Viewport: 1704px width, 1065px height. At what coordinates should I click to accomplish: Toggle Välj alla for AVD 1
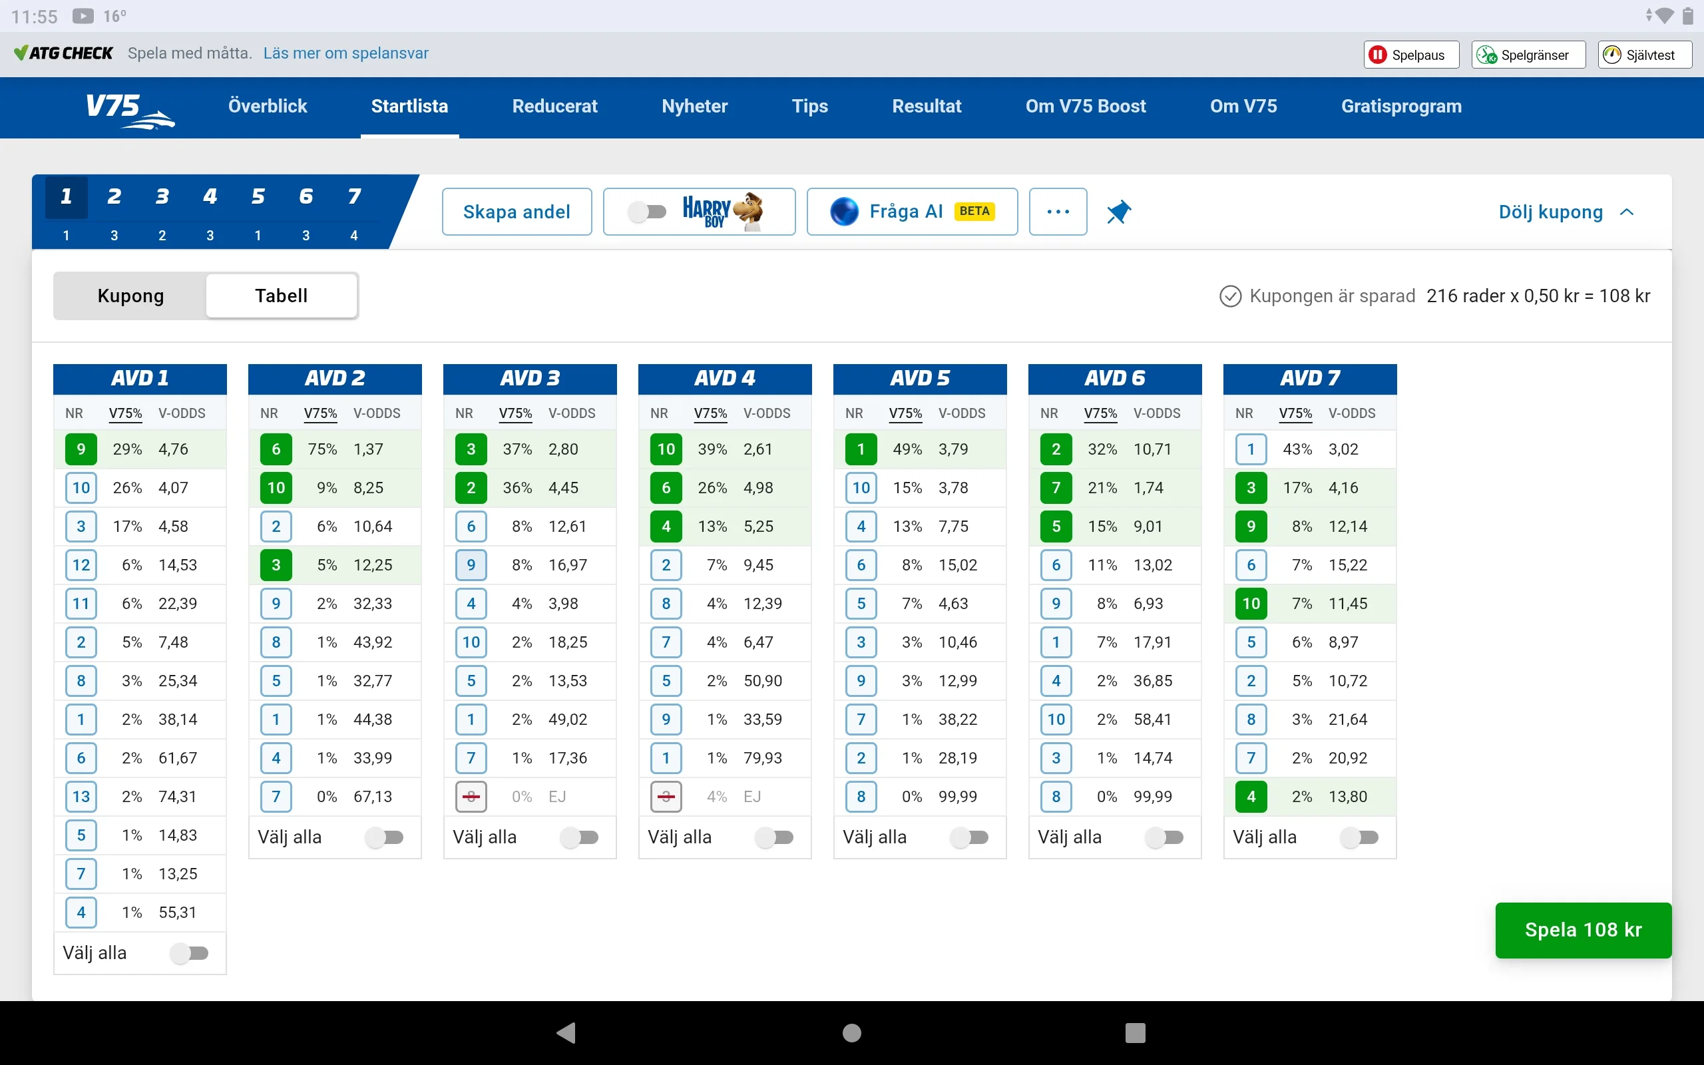click(x=191, y=953)
